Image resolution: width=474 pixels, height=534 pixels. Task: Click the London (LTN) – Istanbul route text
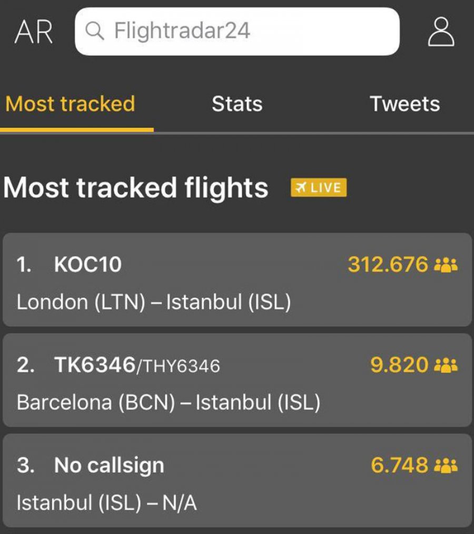(153, 302)
